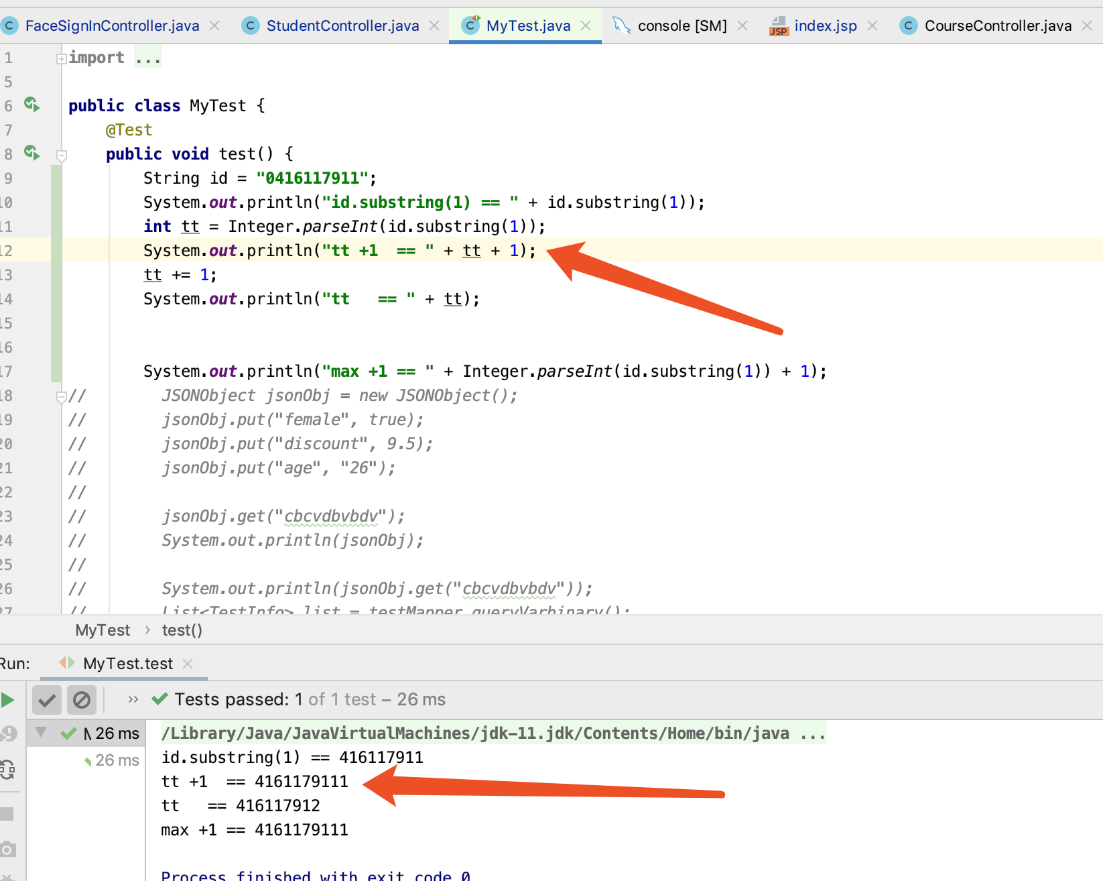Collapse the commented block fold marker line 18

coord(61,397)
